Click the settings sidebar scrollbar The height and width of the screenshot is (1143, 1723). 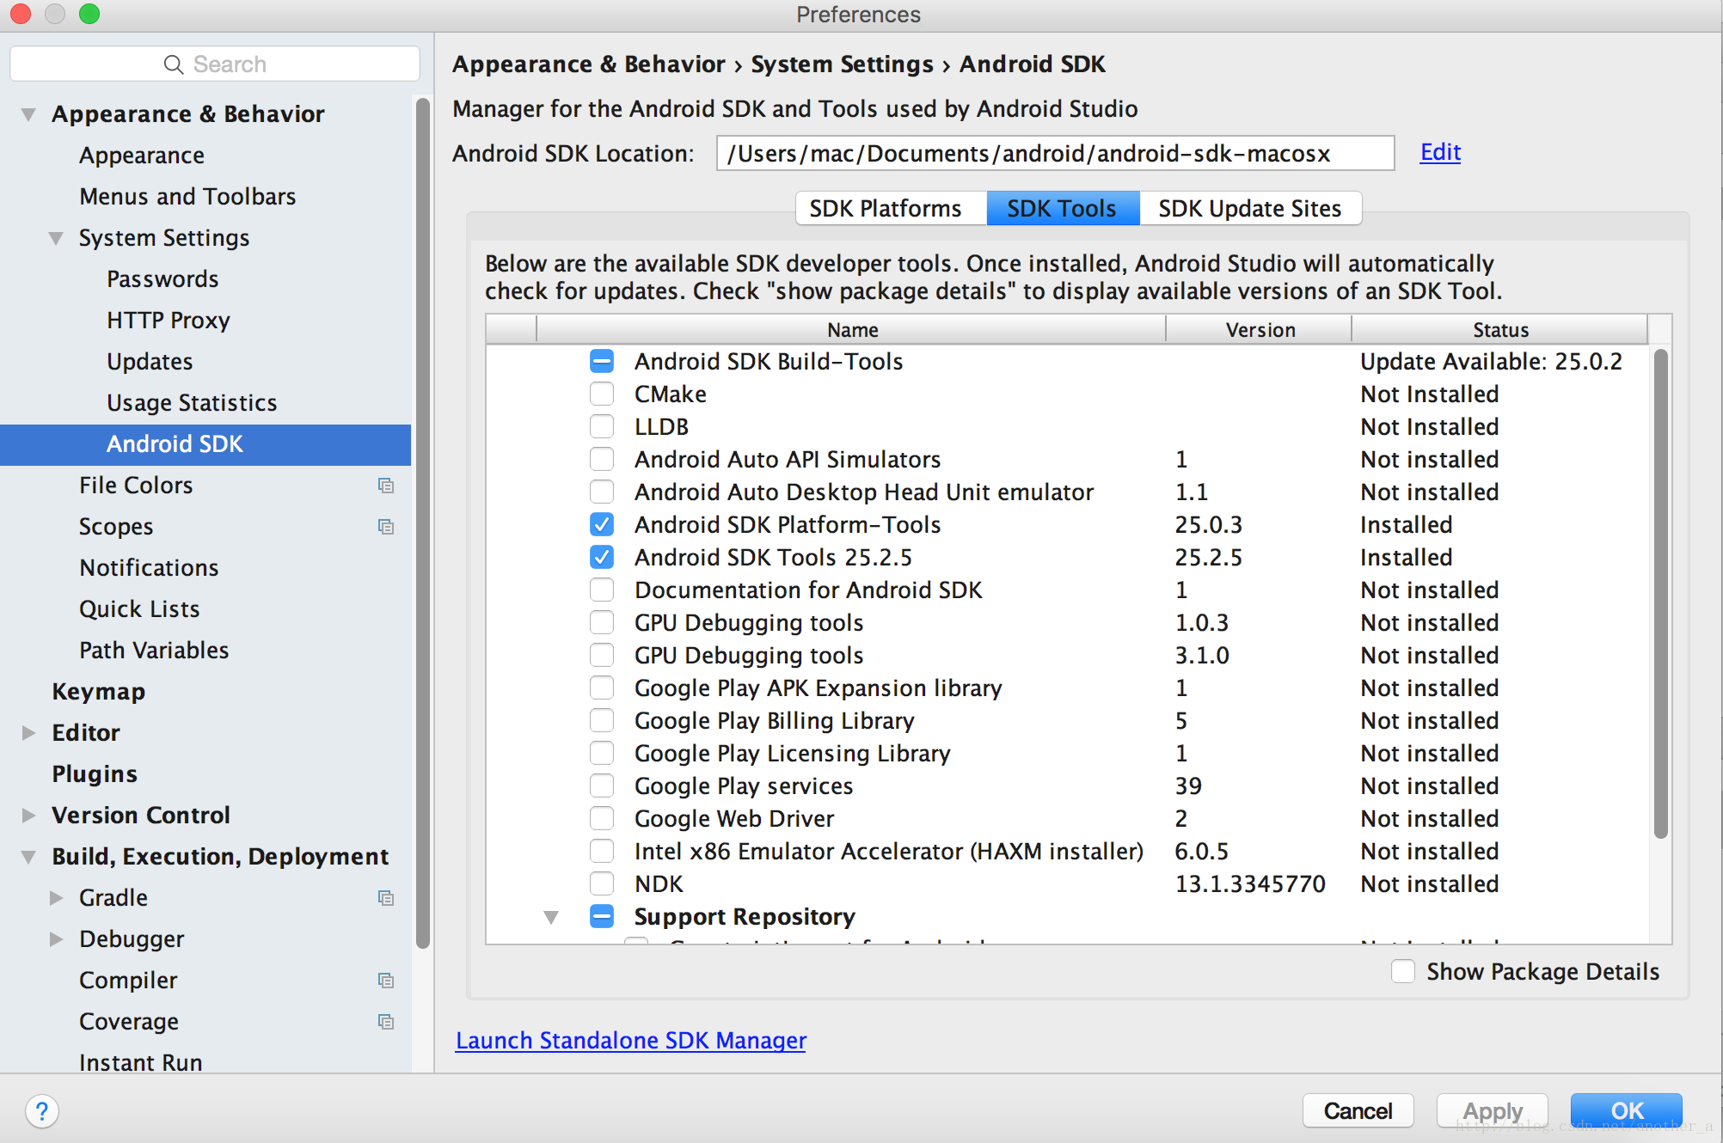click(x=422, y=523)
